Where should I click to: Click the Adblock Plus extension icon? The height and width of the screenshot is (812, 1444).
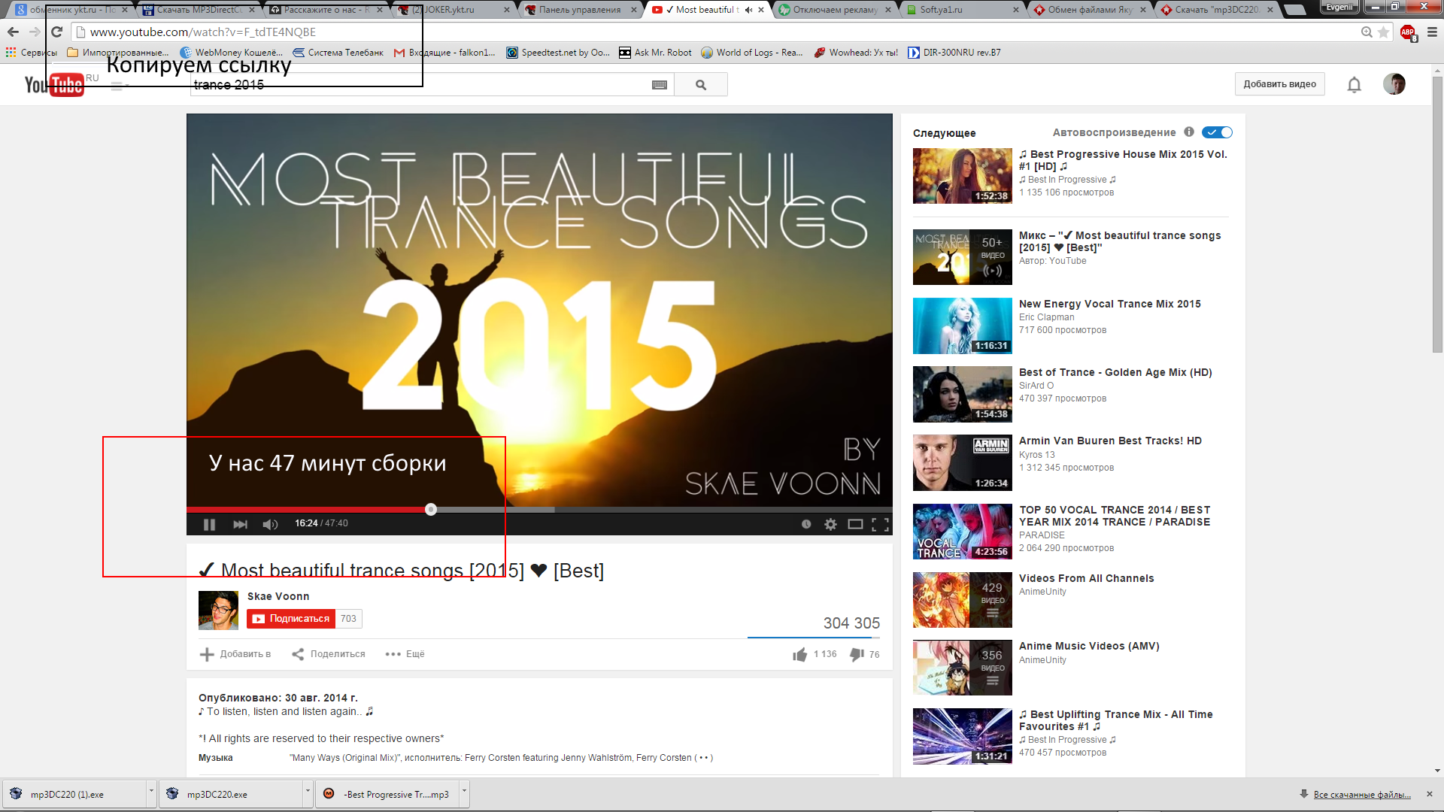1408,32
